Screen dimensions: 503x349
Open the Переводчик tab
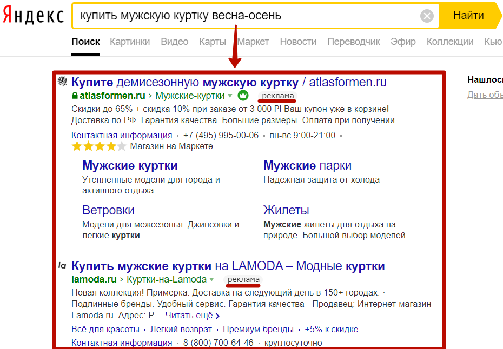[x=354, y=42]
